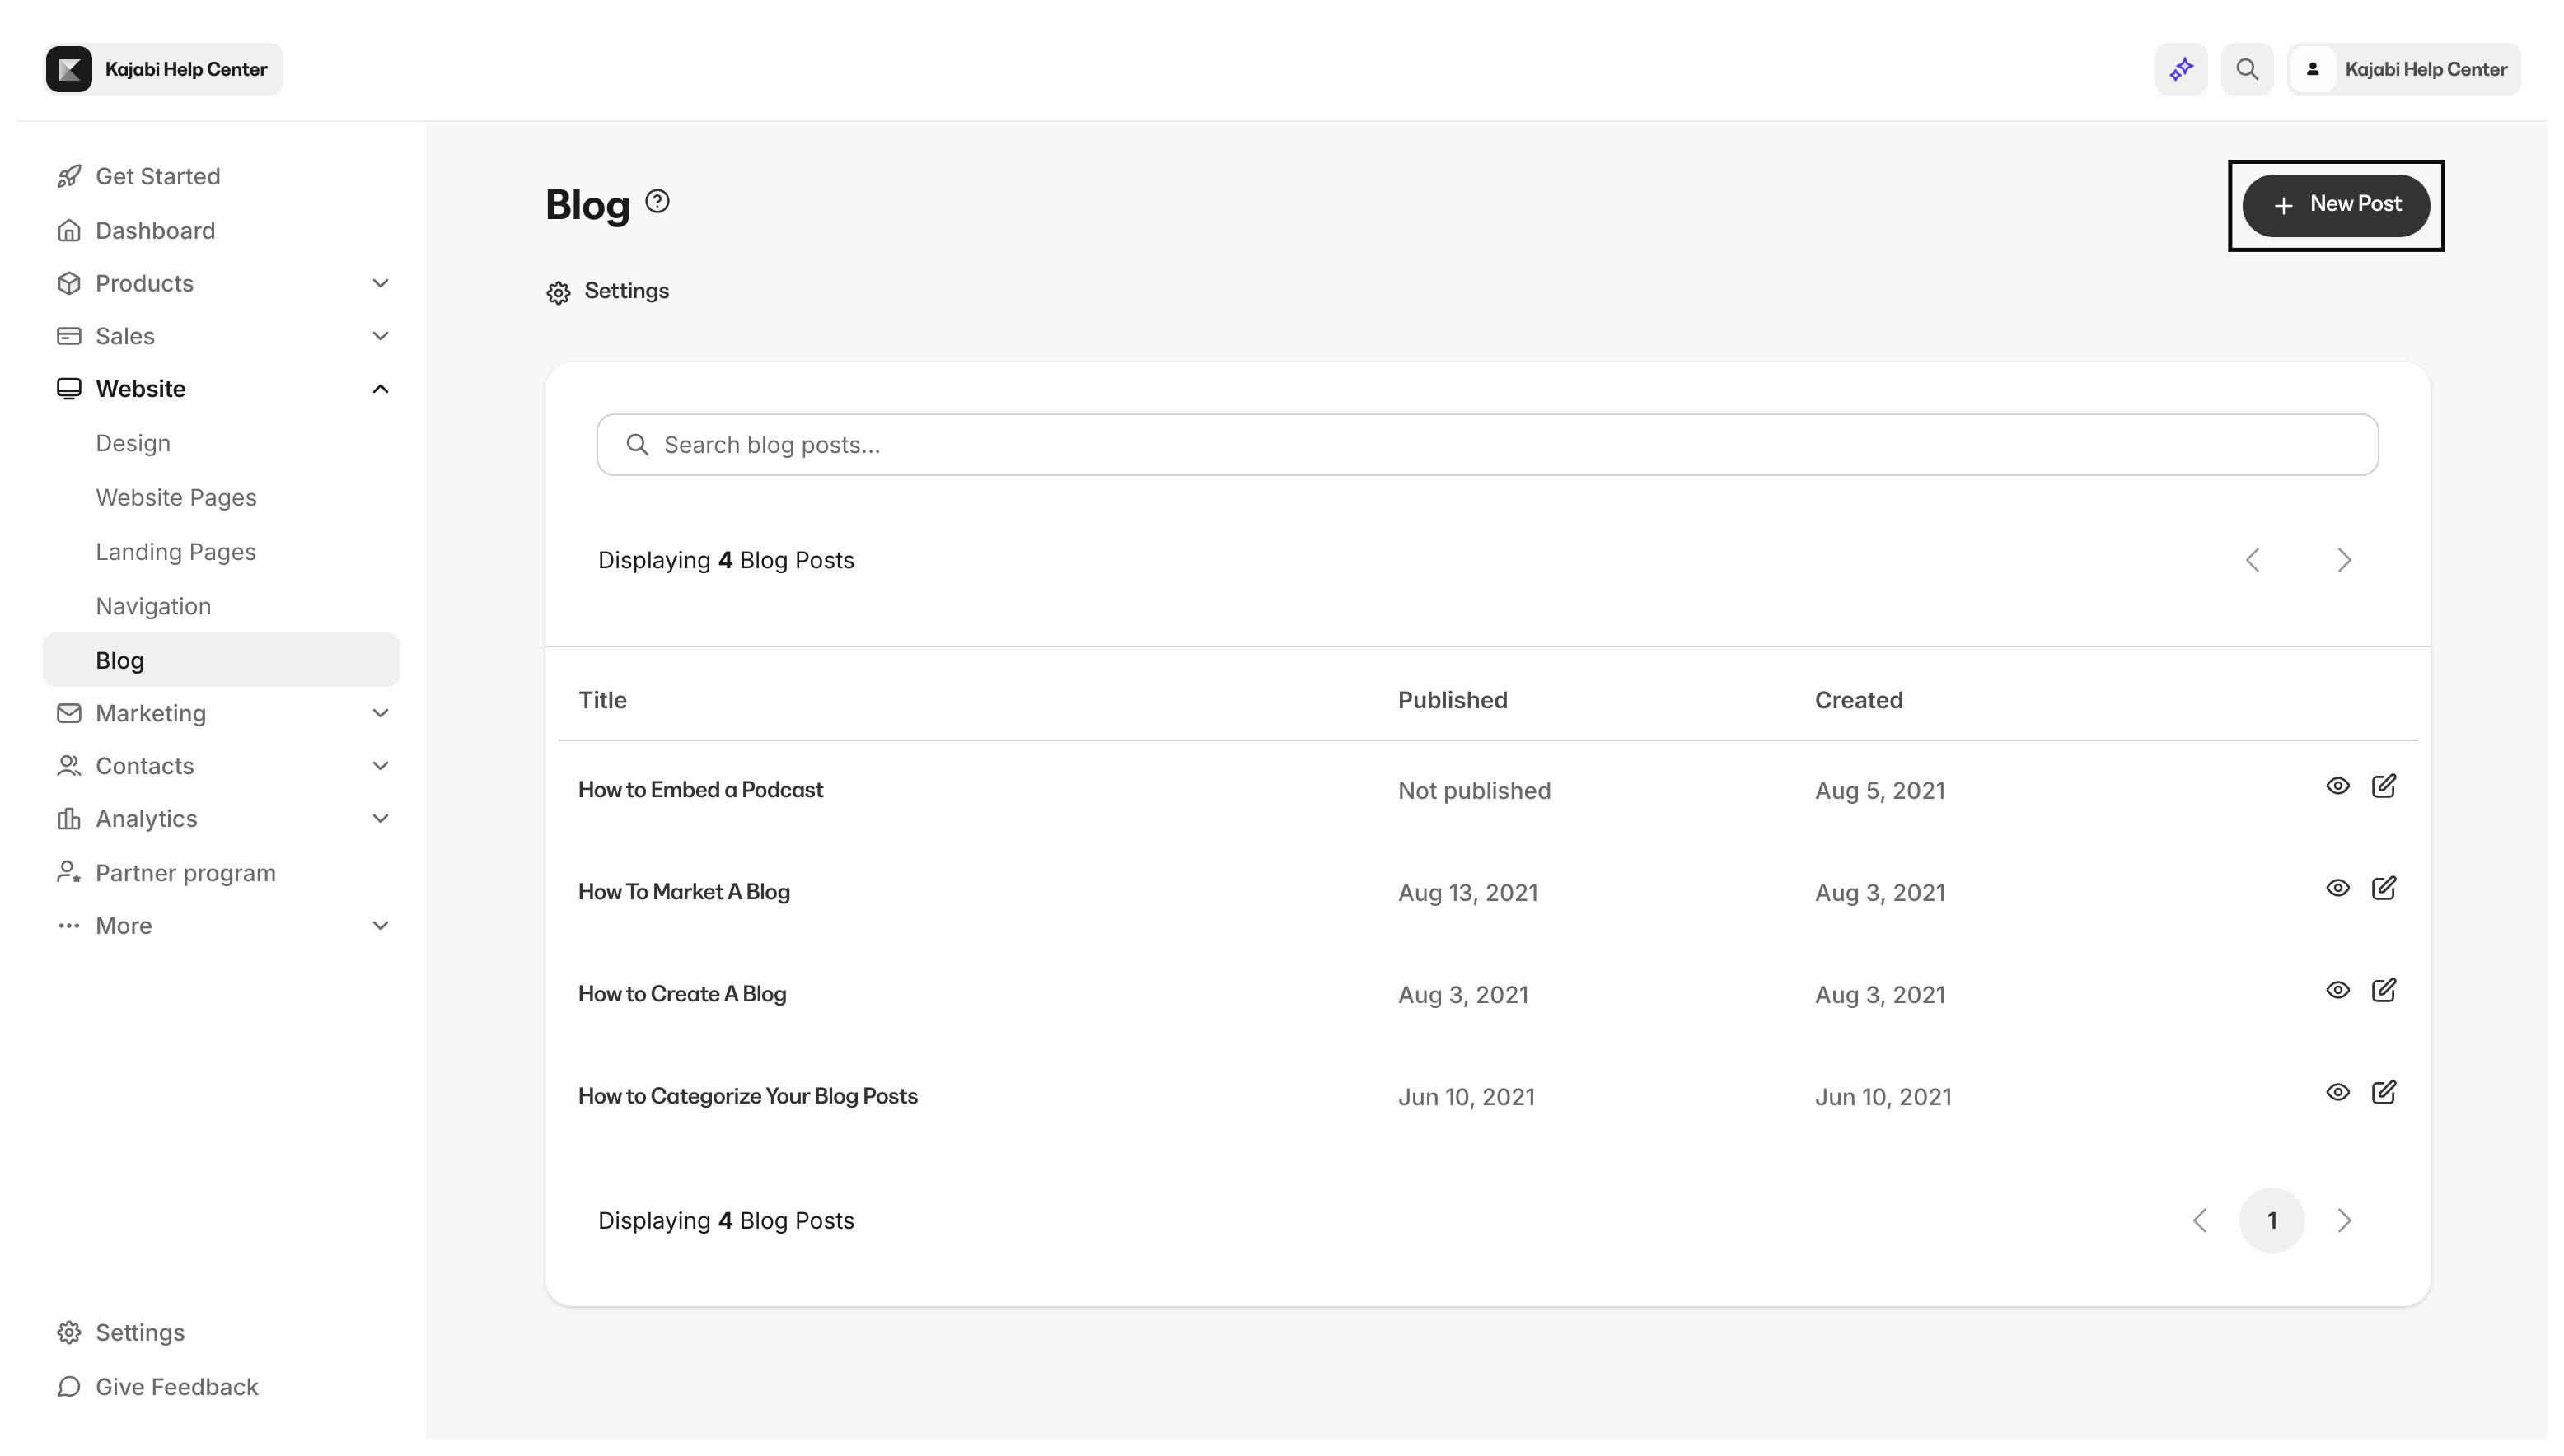
Task: Open the "How to Embed a Podcast" post title
Action: [700, 789]
